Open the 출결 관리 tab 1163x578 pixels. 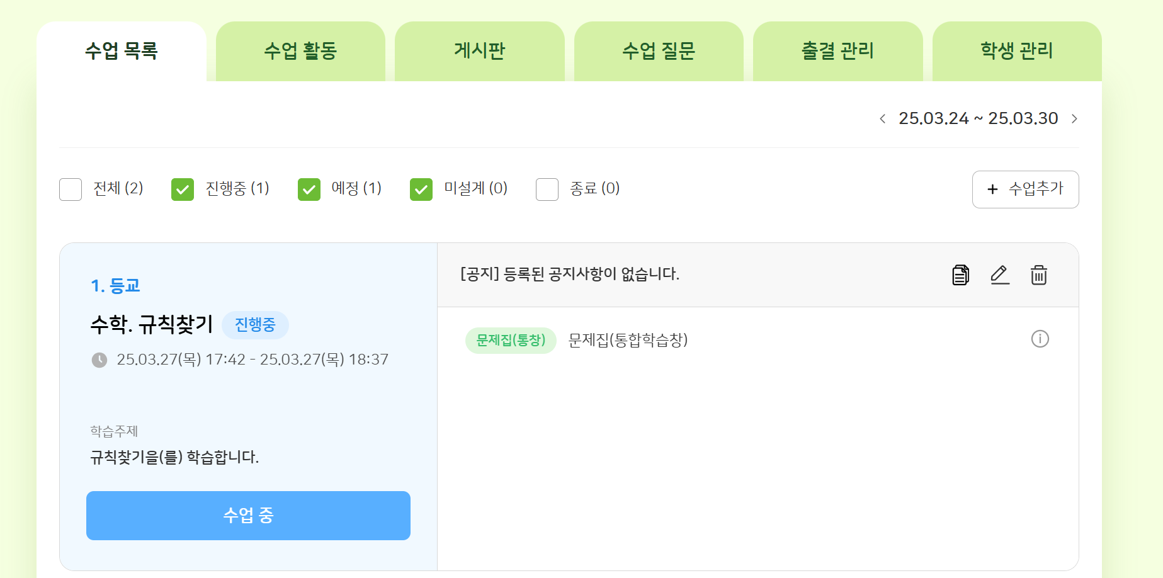pyautogui.click(x=837, y=51)
